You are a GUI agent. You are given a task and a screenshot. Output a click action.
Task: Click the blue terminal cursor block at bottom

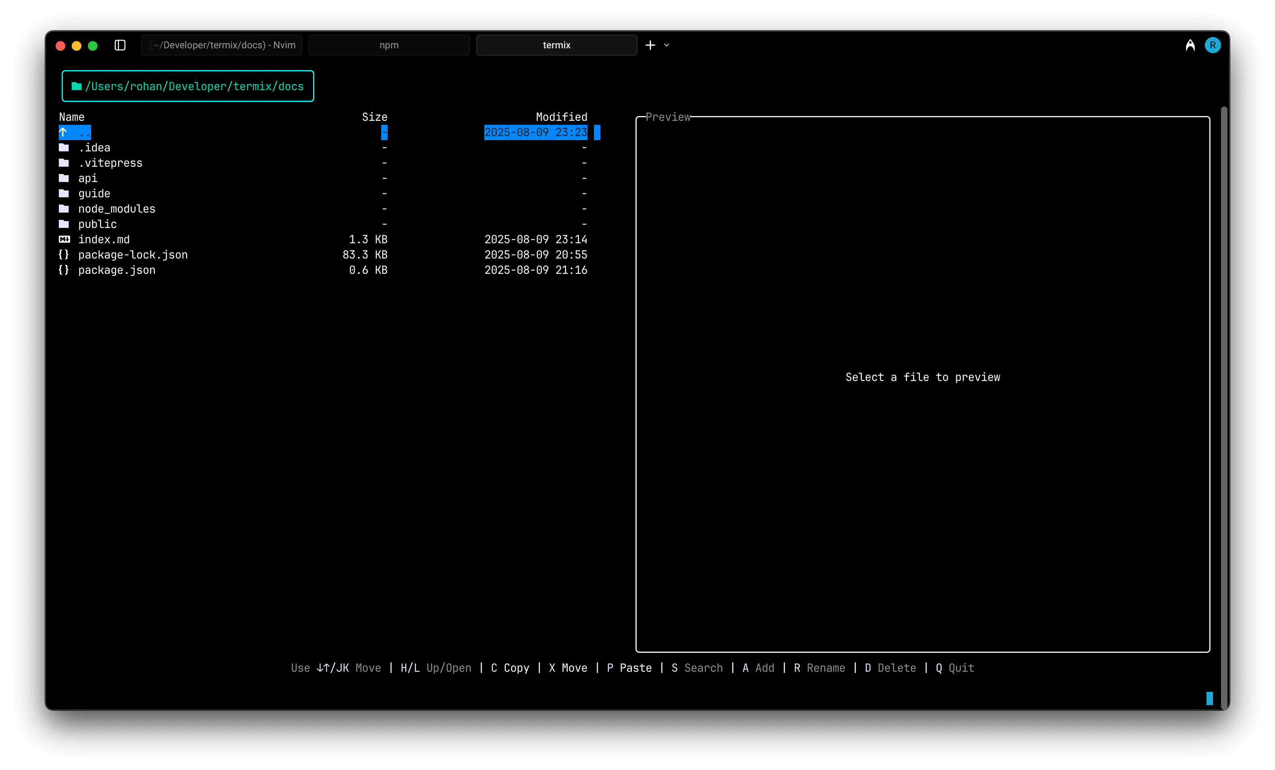click(x=1209, y=699)
